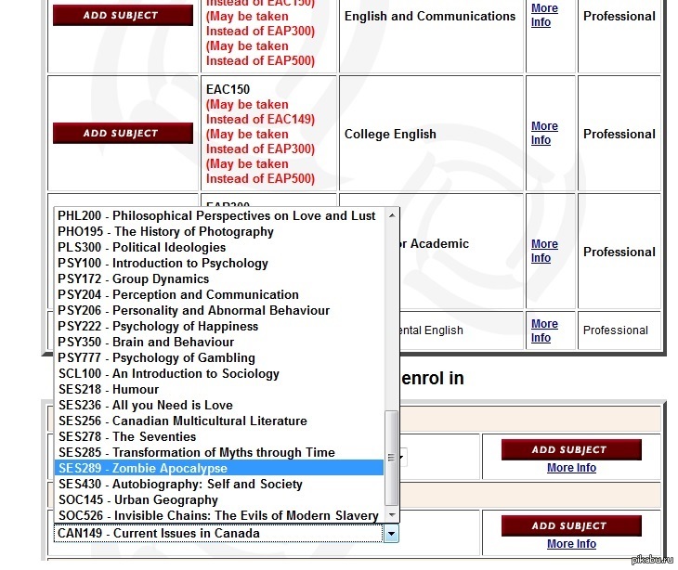Pick PSY222 - Psychology of Happiness option
This screenshot has height=570, width=678.
pyautogui.click(x=158, y=326)
